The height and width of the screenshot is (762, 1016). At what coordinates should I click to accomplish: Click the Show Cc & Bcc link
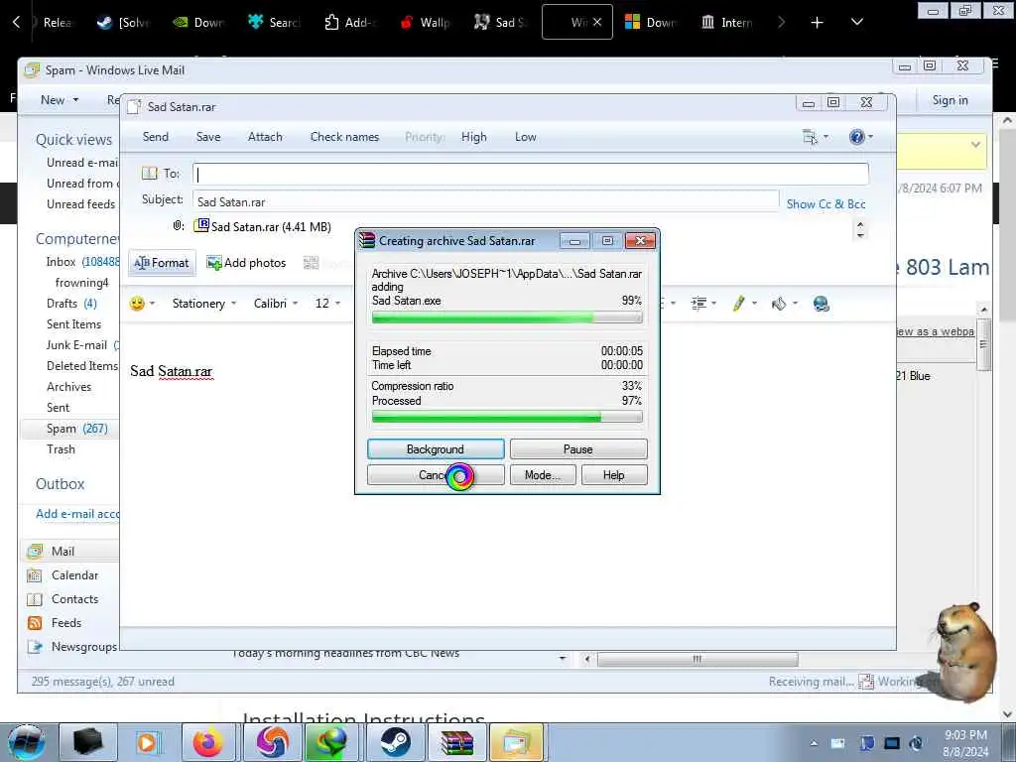click(x=826, y=203)
